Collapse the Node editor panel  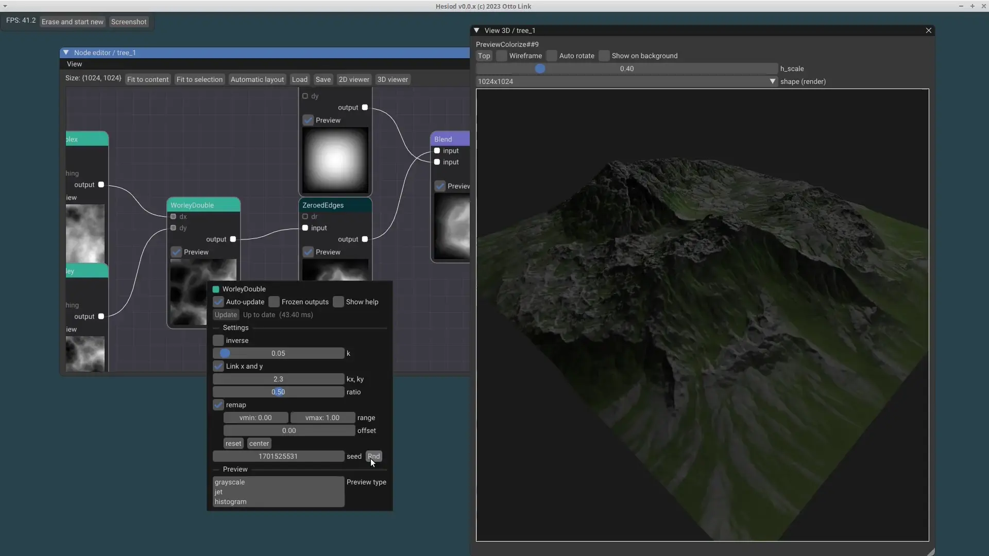pos(66,52)
